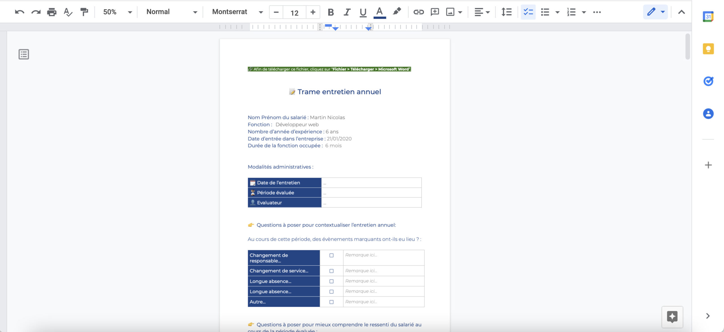Show more toolbar options
The image size is (724, 332).
pyautogui.click(x=597, y=12)
